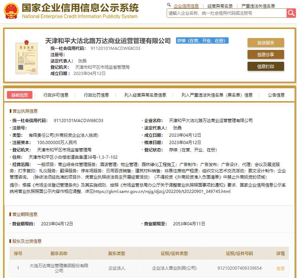The width and height of the screenshot is (297, 278).
Task: Click the business term start date 2023年04月12日
Action: 57,224
